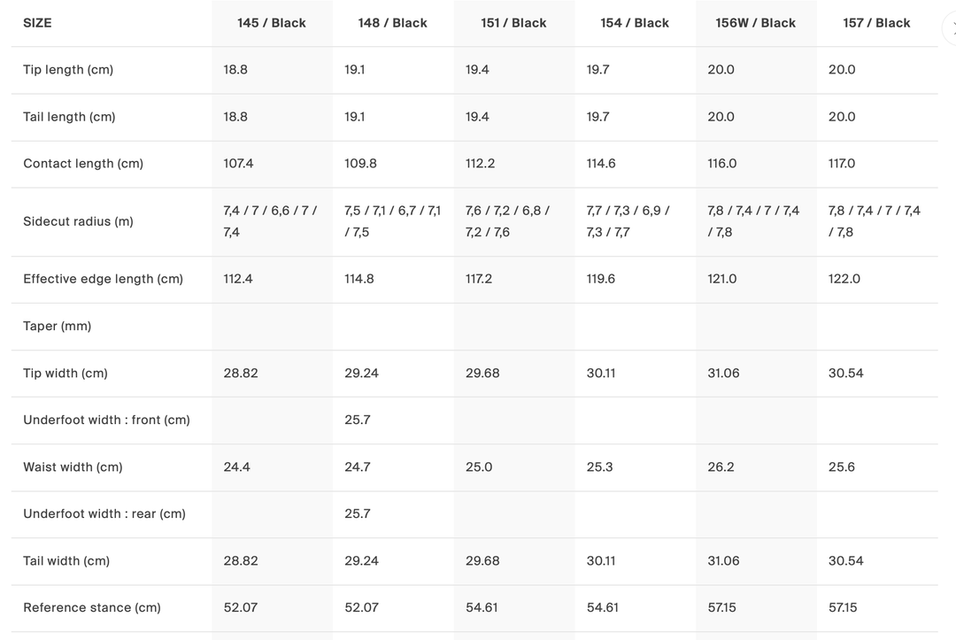Select the 148 / Black column header
Image resolution: width=956 pixels, height=640 pixels.
coord(392,23)
